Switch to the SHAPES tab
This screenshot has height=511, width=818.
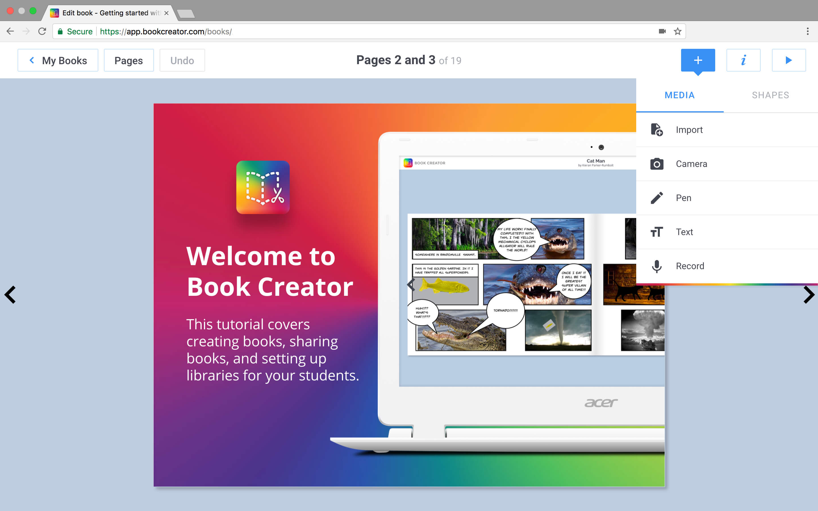(x=770, y=95)
